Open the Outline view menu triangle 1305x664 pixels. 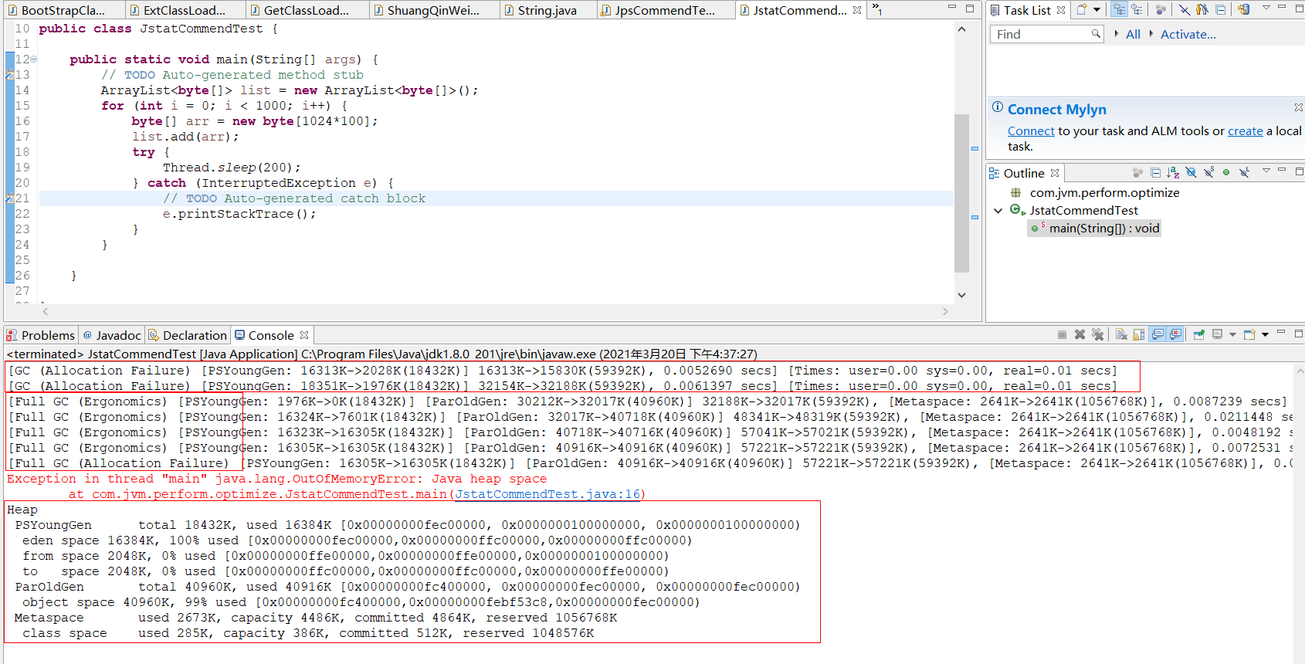tap(1266, 171)
